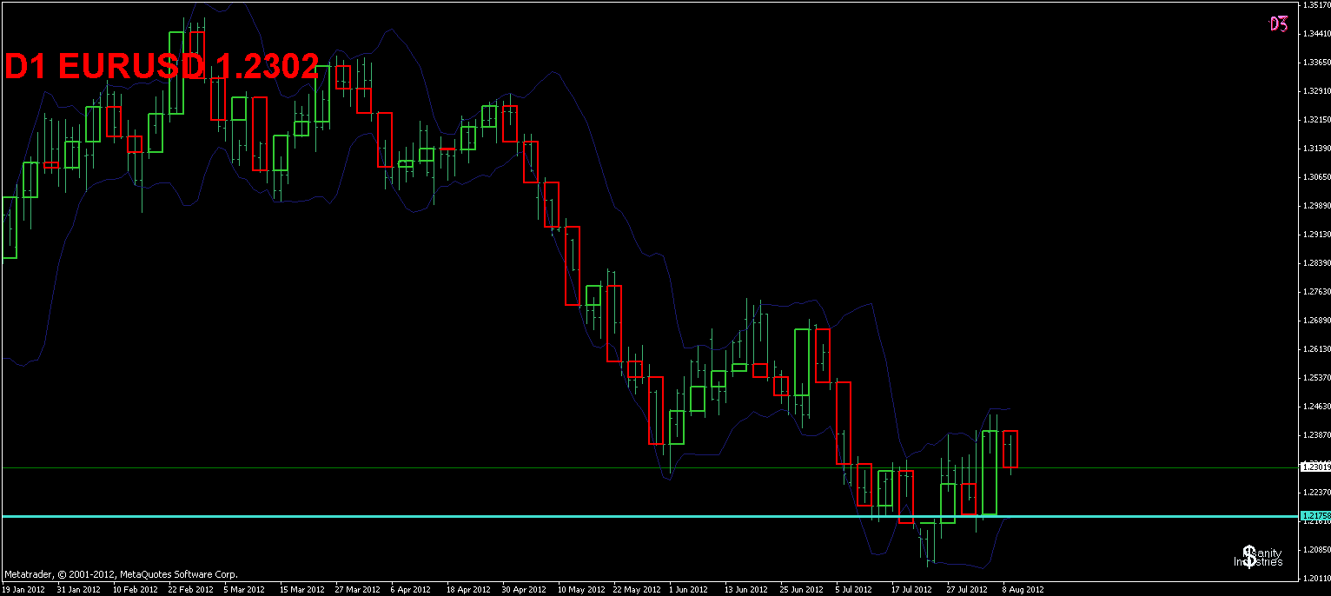Click the 1.31390 price scale value
The width and height of the screenshot is (1331, 596).
point(1317,149)
